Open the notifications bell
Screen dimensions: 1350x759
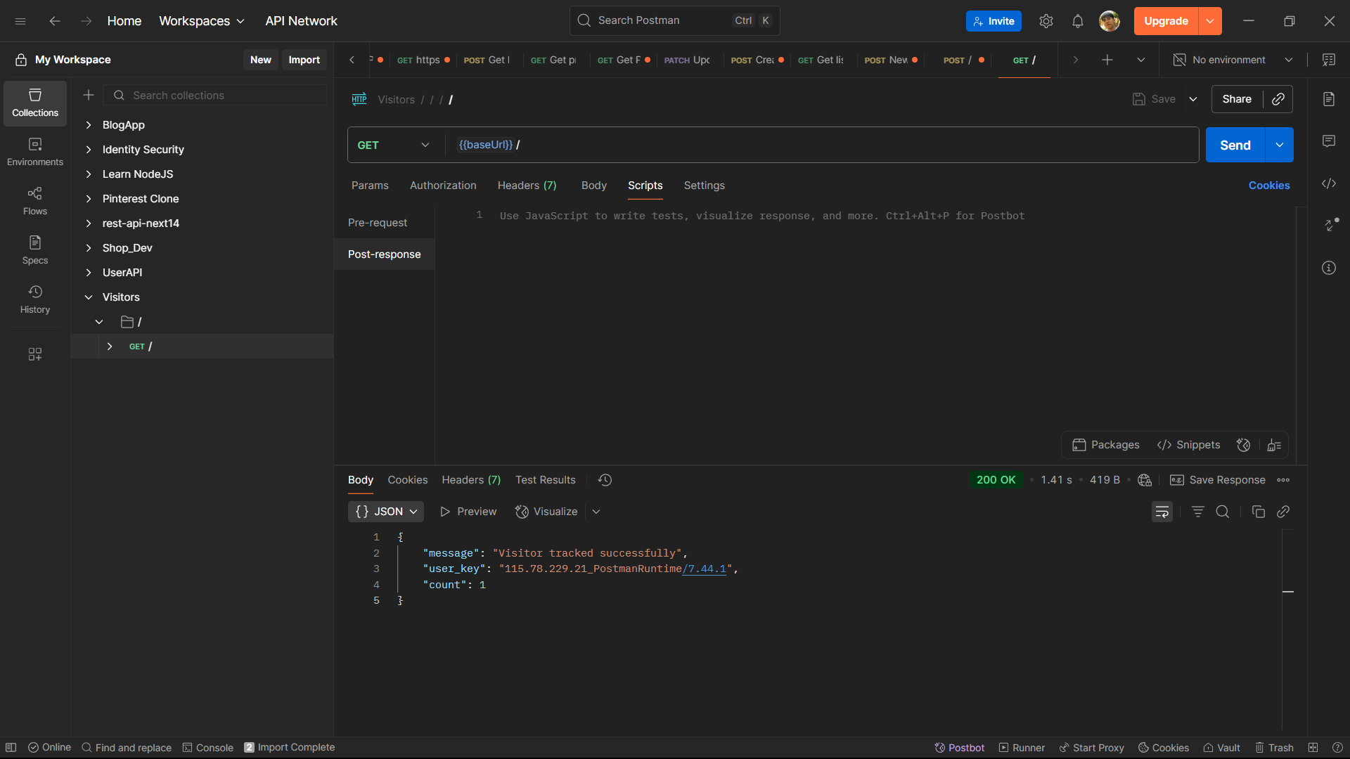1078,21
